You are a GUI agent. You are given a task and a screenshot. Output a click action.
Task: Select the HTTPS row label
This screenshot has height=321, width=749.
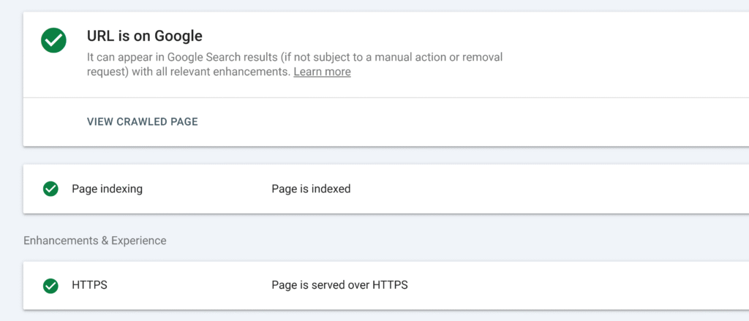[89, 285]
